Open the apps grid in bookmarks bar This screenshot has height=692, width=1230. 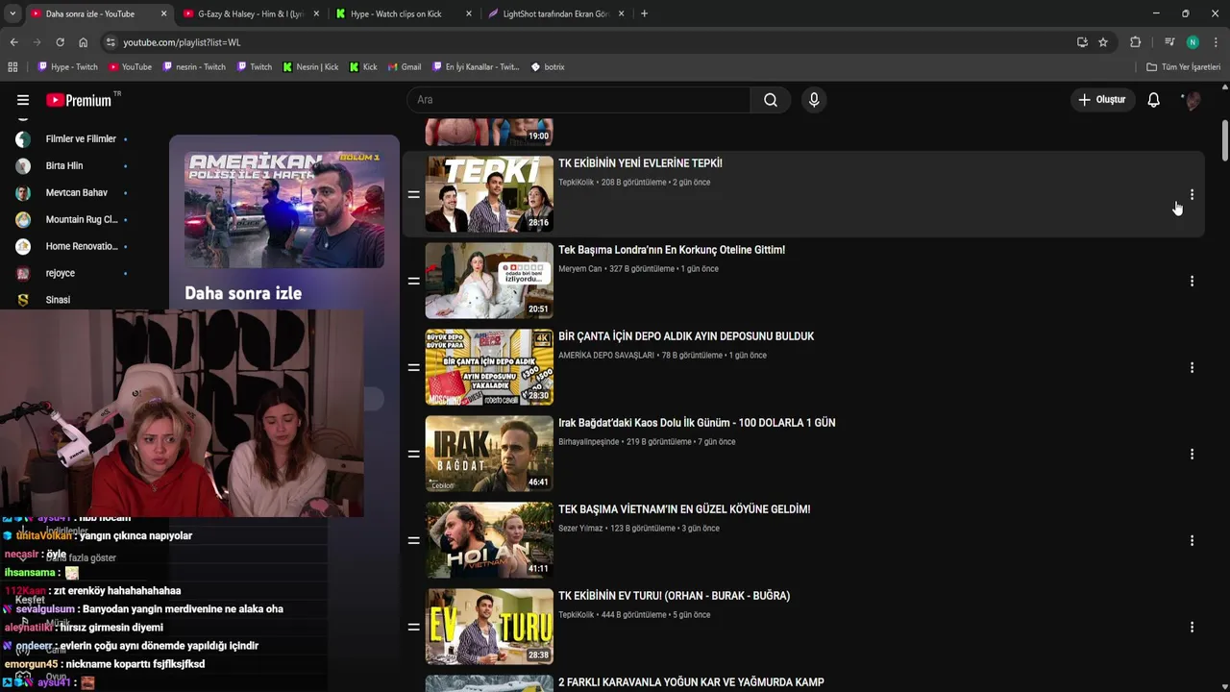pos(12,67)
